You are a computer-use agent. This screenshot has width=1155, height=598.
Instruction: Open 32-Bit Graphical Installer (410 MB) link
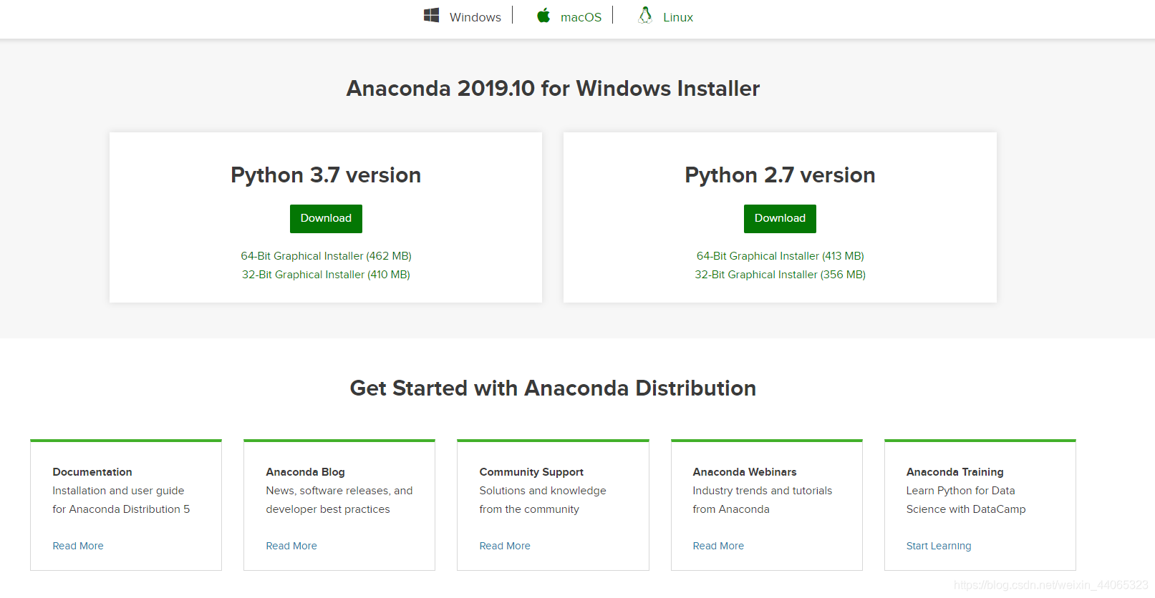326,275
